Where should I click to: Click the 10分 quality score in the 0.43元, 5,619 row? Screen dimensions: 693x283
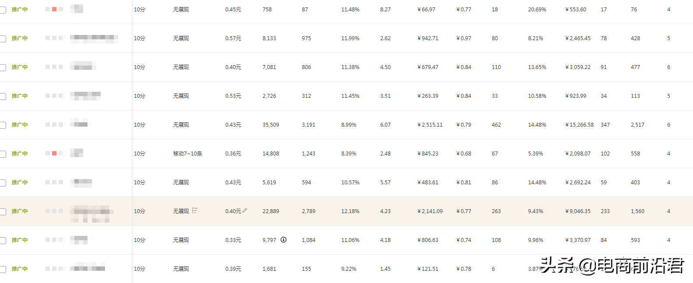pos(140,183)
